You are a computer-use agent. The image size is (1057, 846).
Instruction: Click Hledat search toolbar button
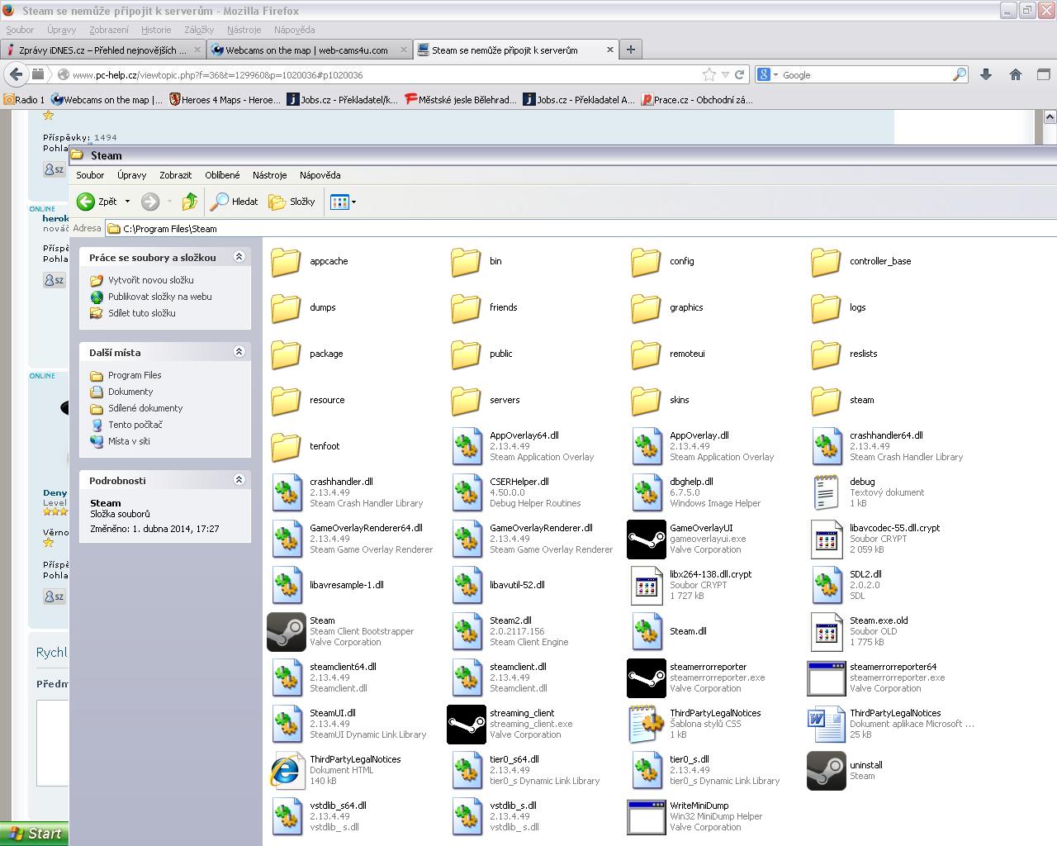(x=235, y=202)
